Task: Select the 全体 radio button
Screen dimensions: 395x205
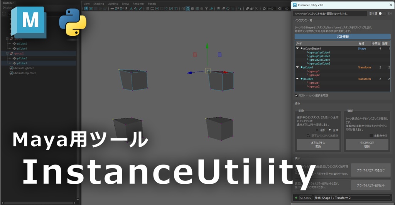Action: [x=330, y=130]
